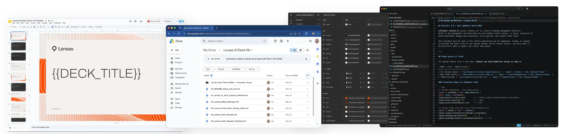
Task: Switch Drive to grid layout
Action: (300, 50)
